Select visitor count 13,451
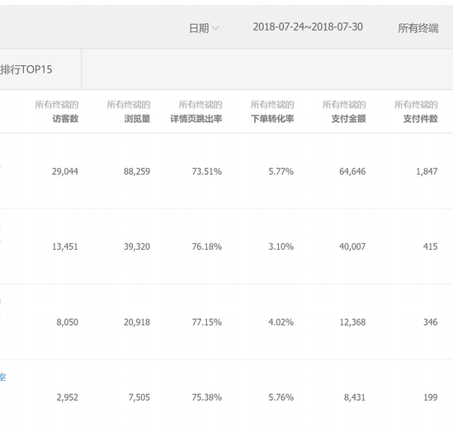Viewport: 453px width, 428px height. coord(65,247)
